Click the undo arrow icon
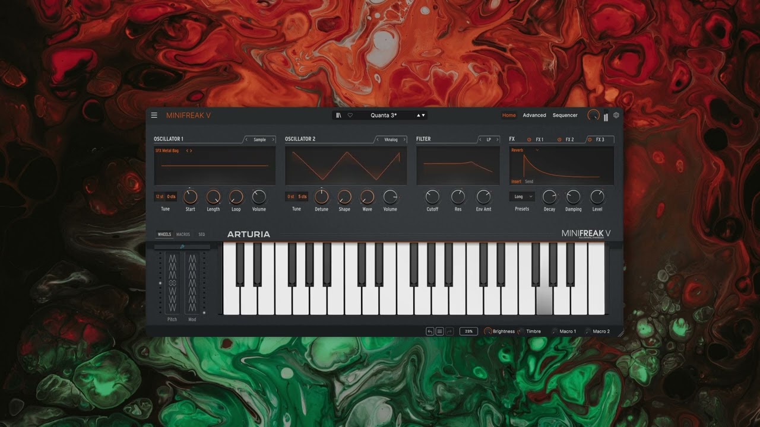The image size is (760, 427). tap(430, 332)
